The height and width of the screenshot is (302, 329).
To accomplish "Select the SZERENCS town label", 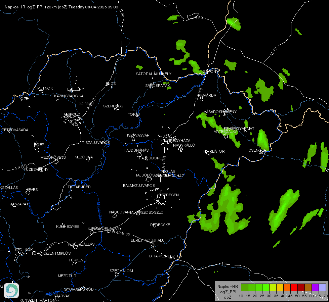I will click(x=113, y=106).
